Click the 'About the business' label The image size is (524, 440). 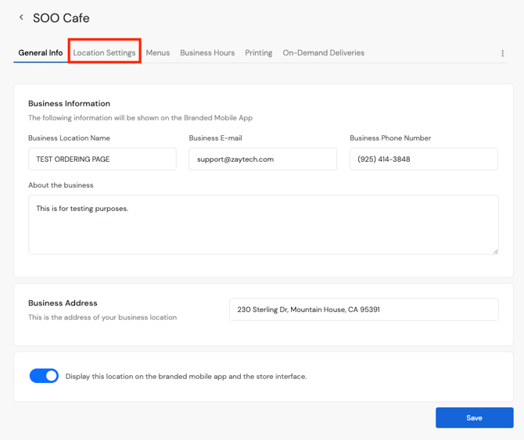pyautogui.click(x=61, y=185)
